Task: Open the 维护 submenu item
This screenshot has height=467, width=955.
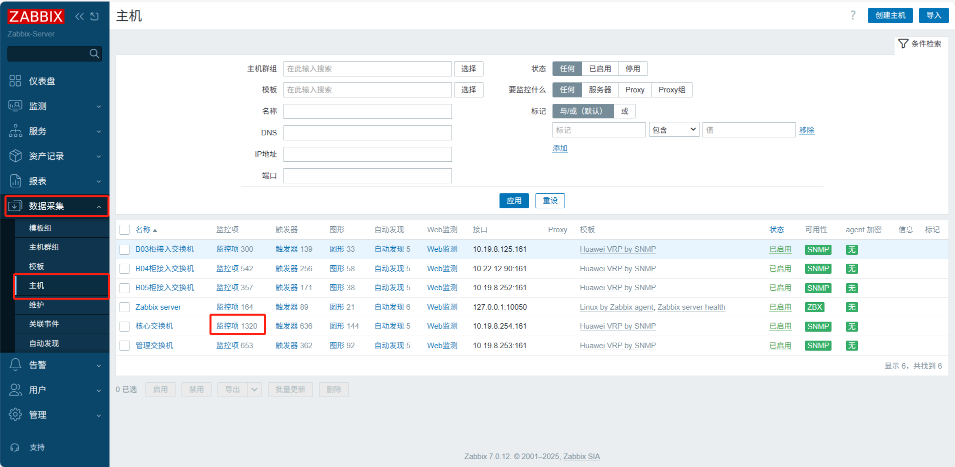Action: pyautogui.click(x=62, y=305)
